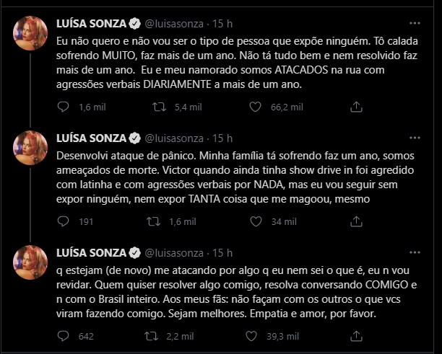Reply to the tweet with 642 replies
Screen dimensions: 442x354
(63, 336)
